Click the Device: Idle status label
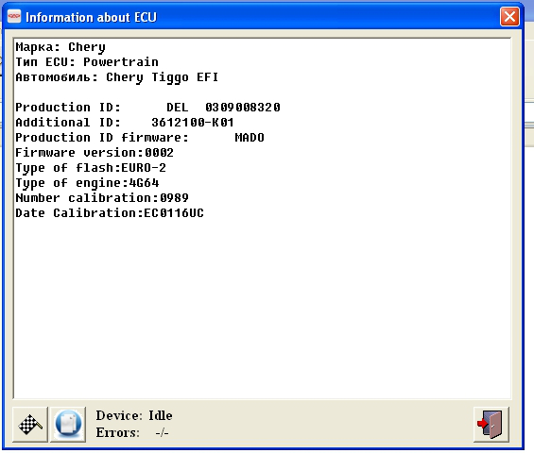Viewport: 534px width, 453px height. tap(134, 415)
